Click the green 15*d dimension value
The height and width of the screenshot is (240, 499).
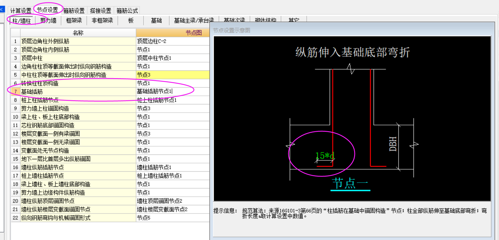(325, 155)
